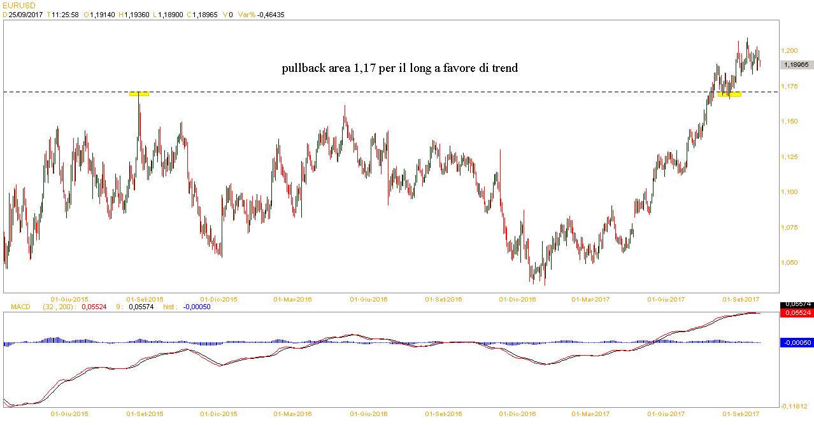Click 01-Giu-2015 on the MACD panel bottom axis

[69, 414]
